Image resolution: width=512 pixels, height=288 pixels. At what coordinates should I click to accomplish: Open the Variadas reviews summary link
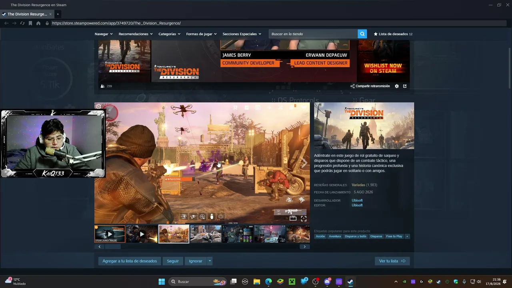click(358, 185)
